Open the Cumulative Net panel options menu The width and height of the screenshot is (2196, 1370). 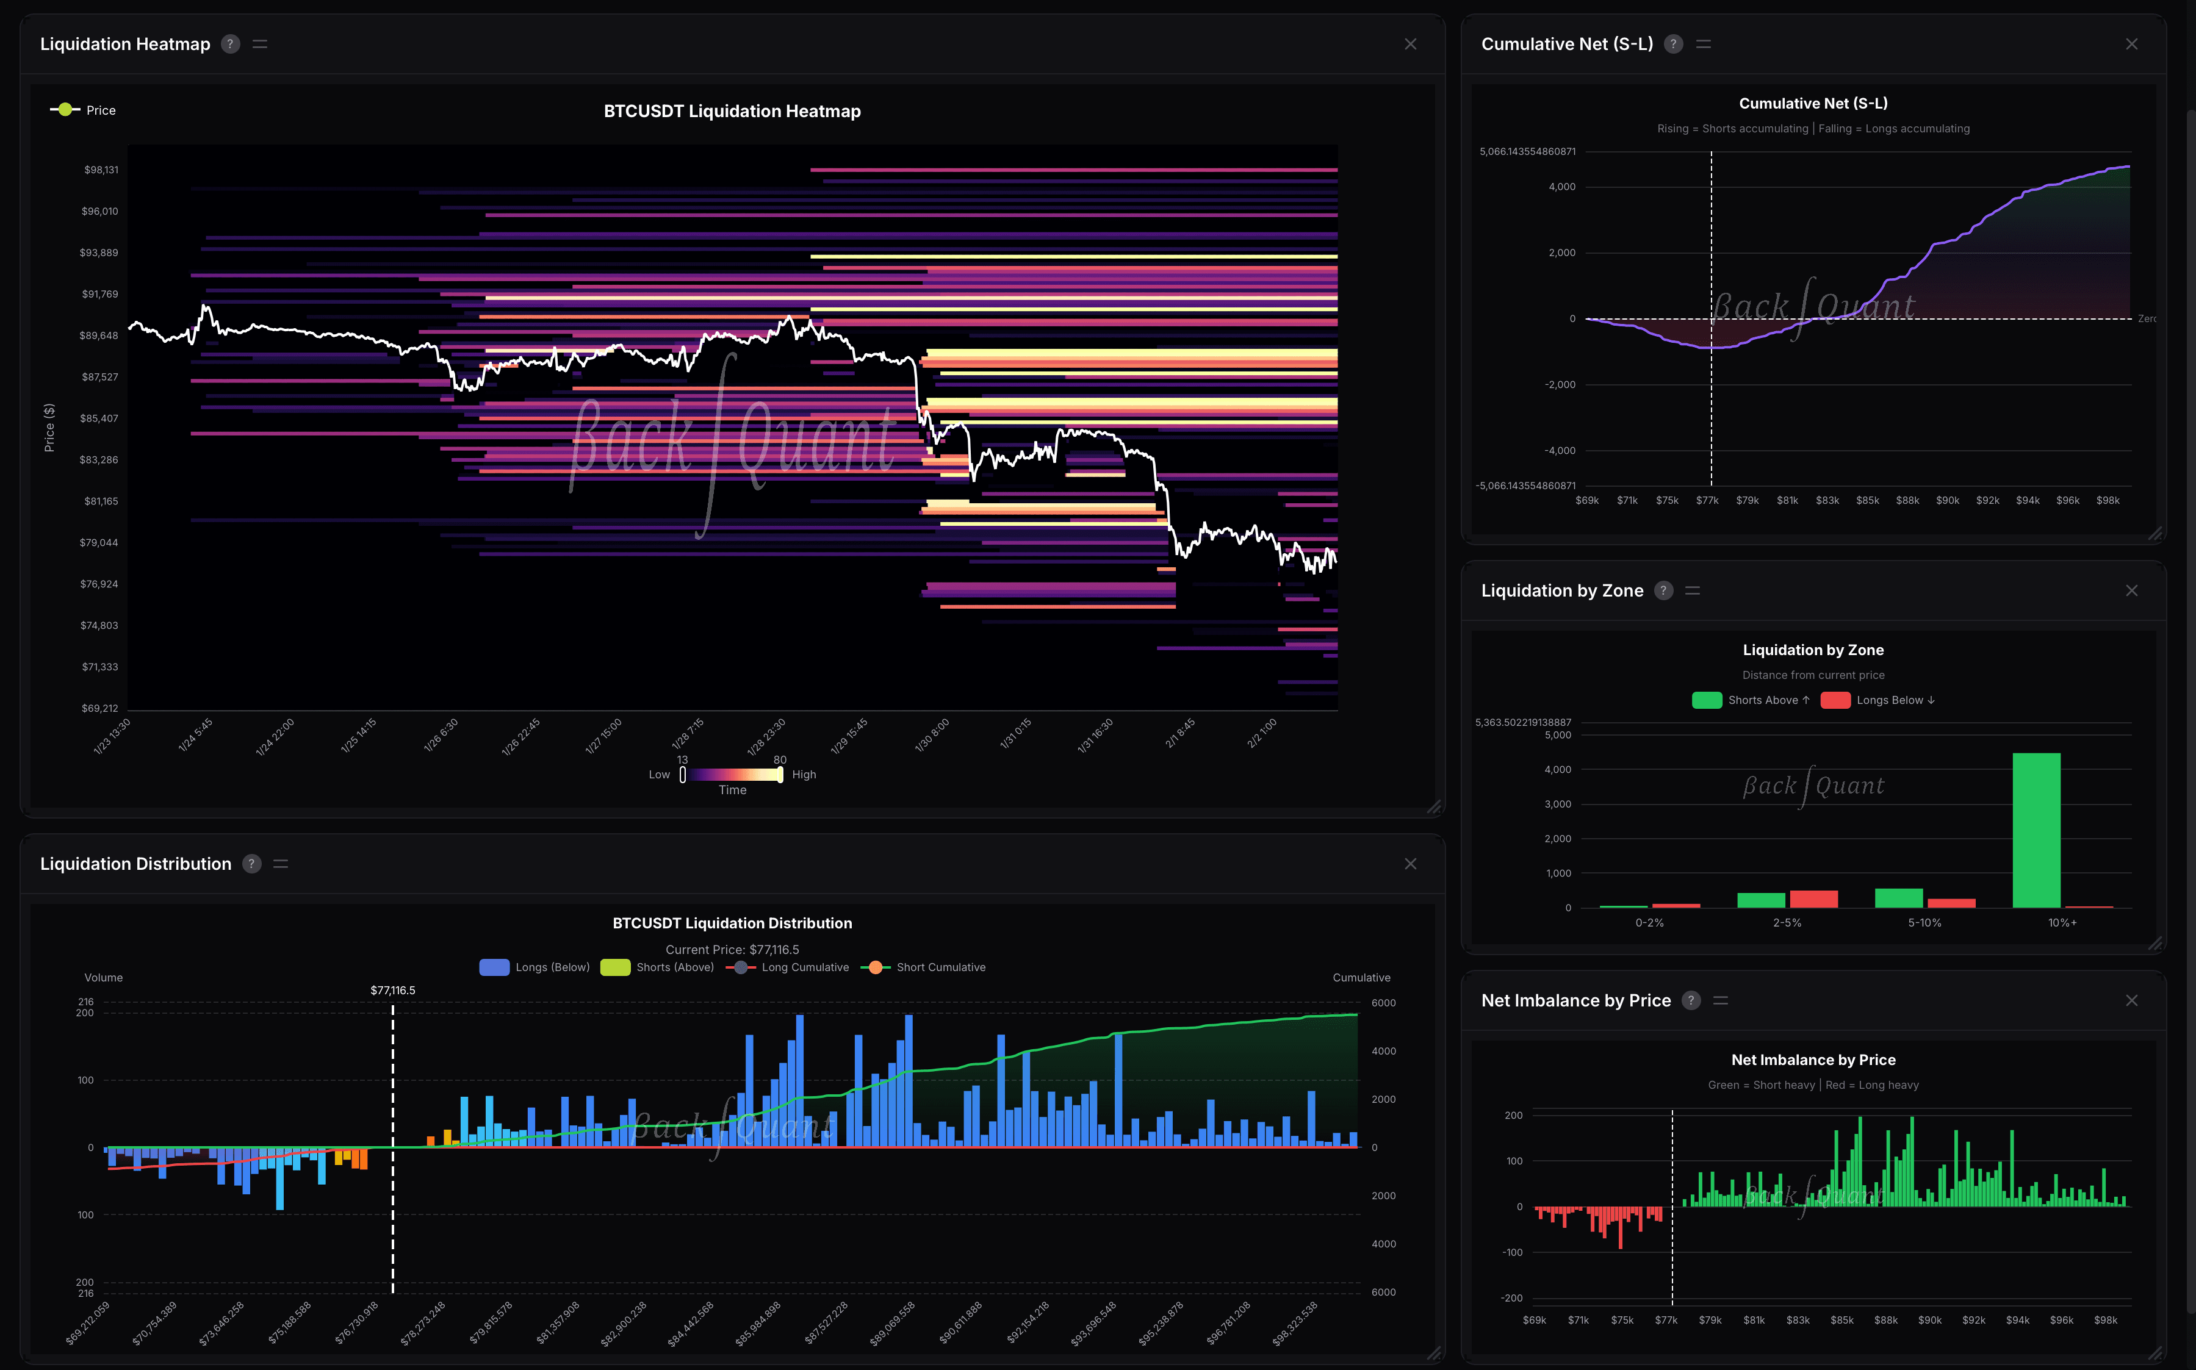(x=1703, y=43)
